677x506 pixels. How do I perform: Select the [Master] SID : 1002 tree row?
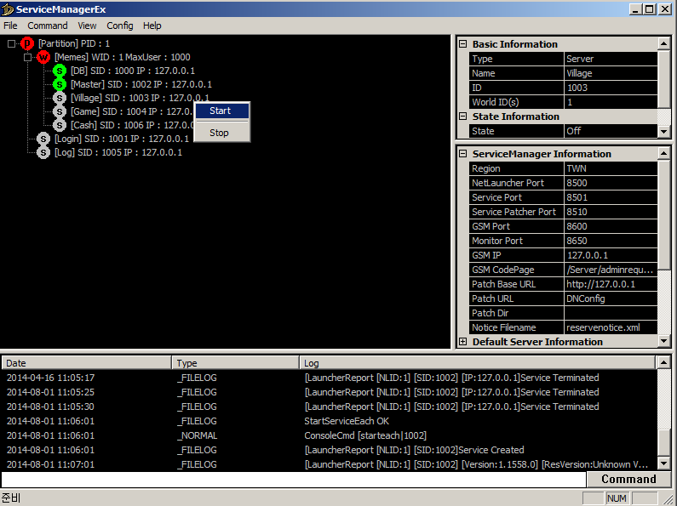[141, 84]
